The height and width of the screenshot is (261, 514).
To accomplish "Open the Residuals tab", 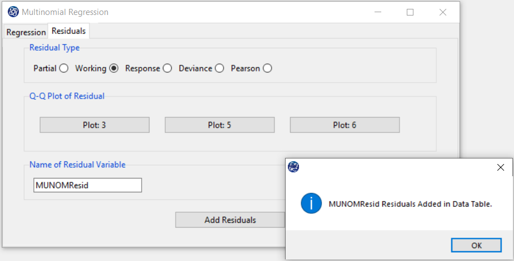I will 68,31.
